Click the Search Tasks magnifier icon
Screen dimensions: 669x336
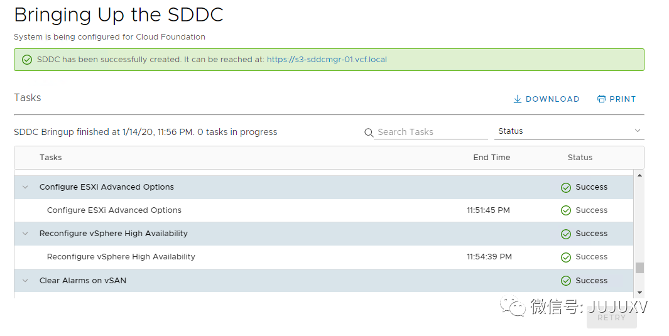[x=369, y=133]
